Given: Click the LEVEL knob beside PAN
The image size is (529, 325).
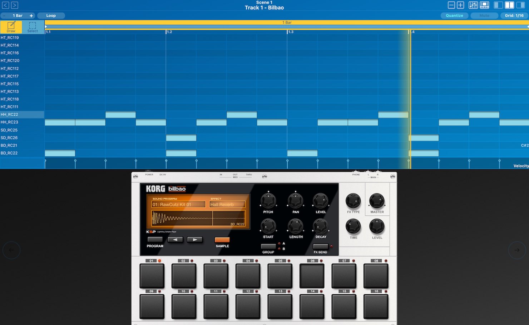Looking at the screenshot, I should tap(321, 201).
